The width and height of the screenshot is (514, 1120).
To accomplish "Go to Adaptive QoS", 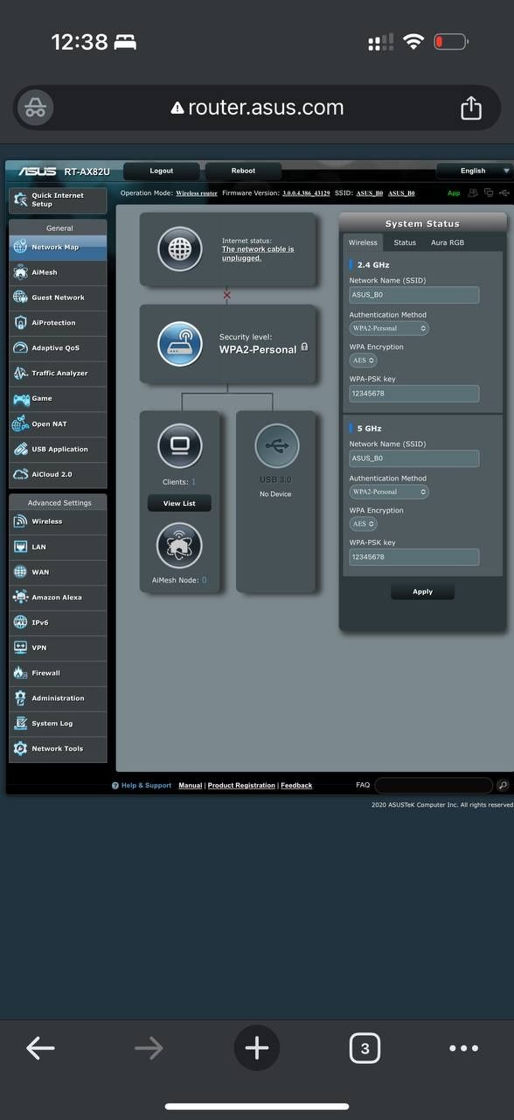I will pos(58,348).
